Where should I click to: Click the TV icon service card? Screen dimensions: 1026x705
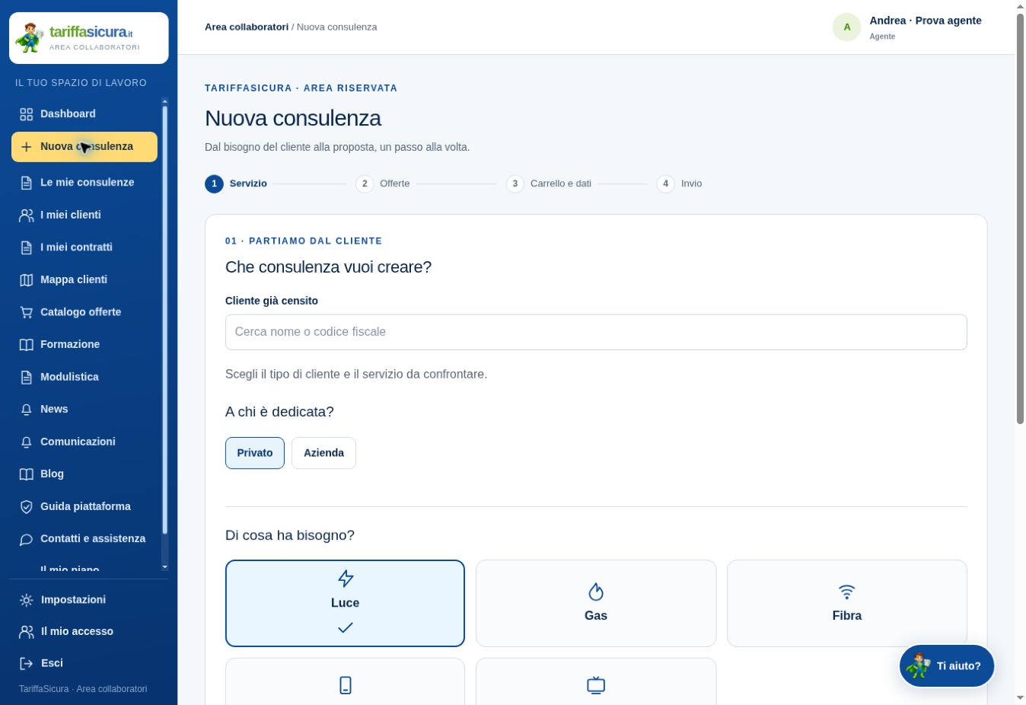596,685
